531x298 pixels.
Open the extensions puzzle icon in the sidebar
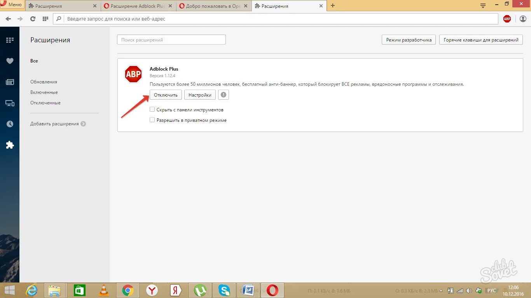tap(10, 145)
